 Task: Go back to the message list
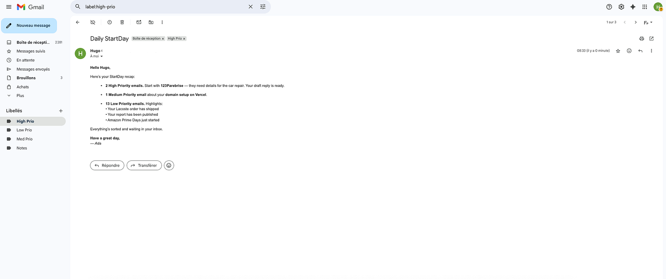point(77,22)
